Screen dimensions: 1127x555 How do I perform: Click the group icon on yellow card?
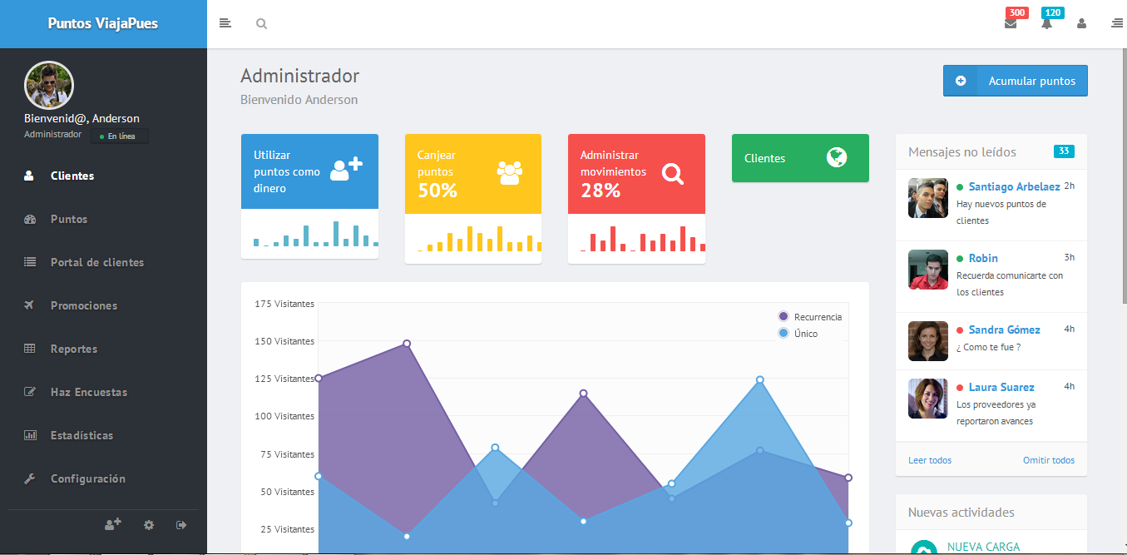pyautogui.click(x=510, y=172)
